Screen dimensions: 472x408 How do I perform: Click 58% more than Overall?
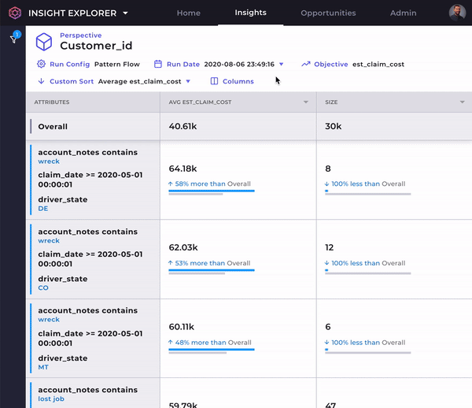click(209, 184)
